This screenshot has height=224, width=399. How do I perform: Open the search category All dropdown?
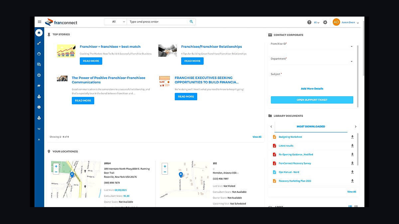point(115,22)
